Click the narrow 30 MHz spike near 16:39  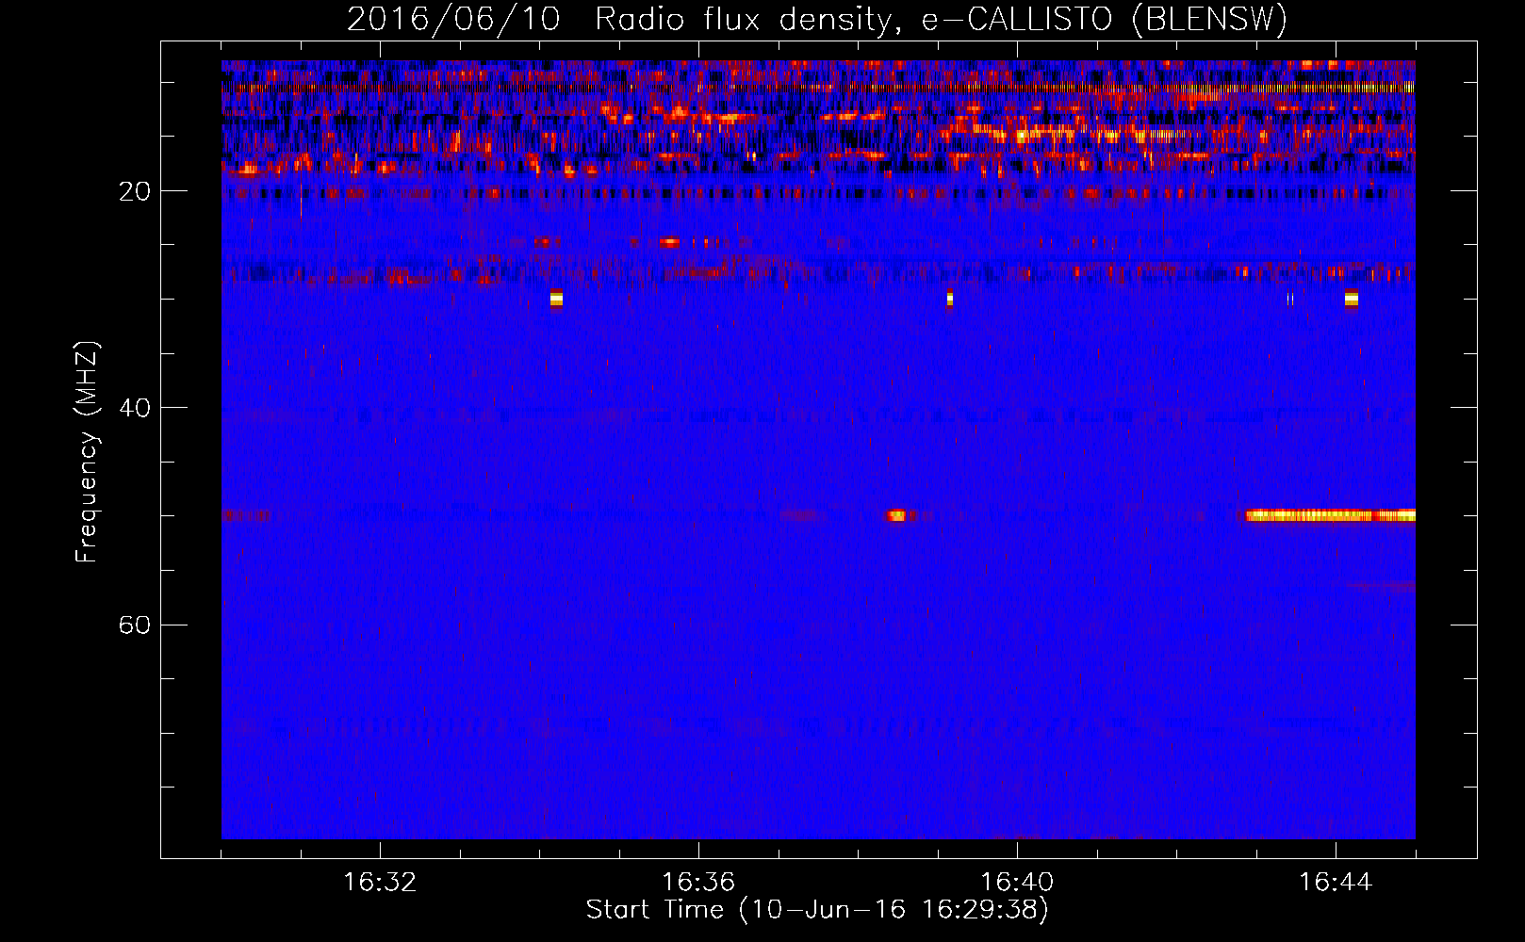coord(950,299)
